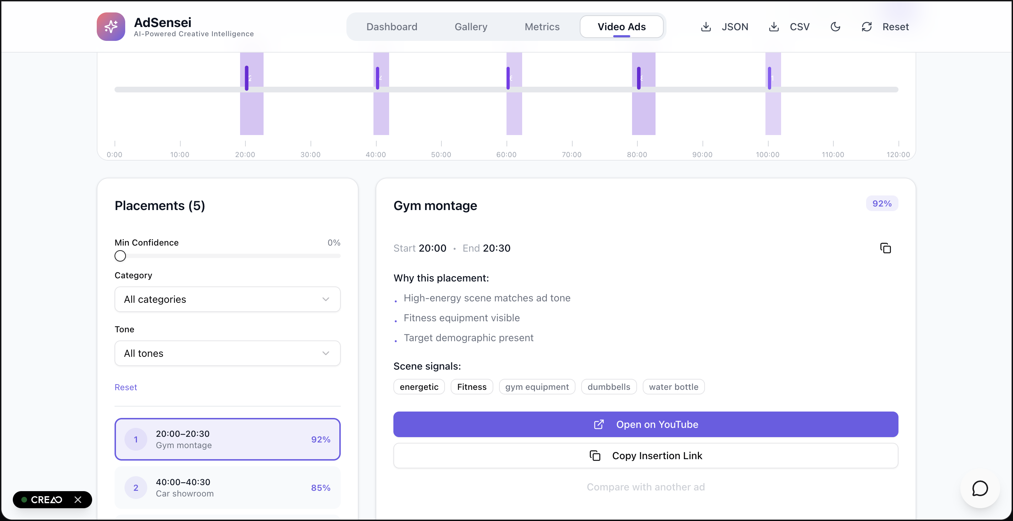Open the Metrics tab
The height and width of the screenshot is (521, 1013).
[542, 27]
